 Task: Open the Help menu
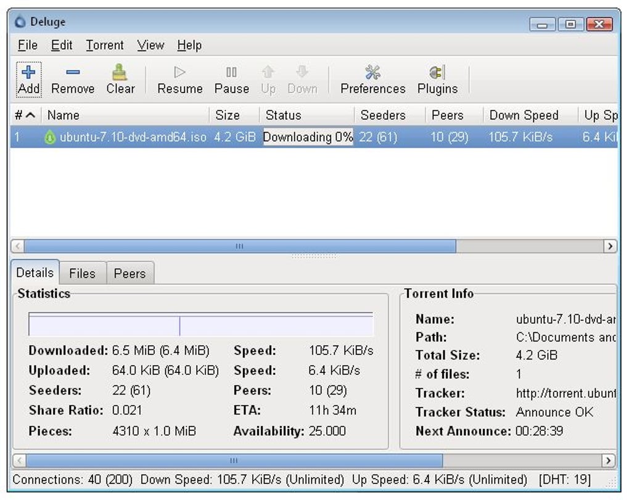[189, 45]
